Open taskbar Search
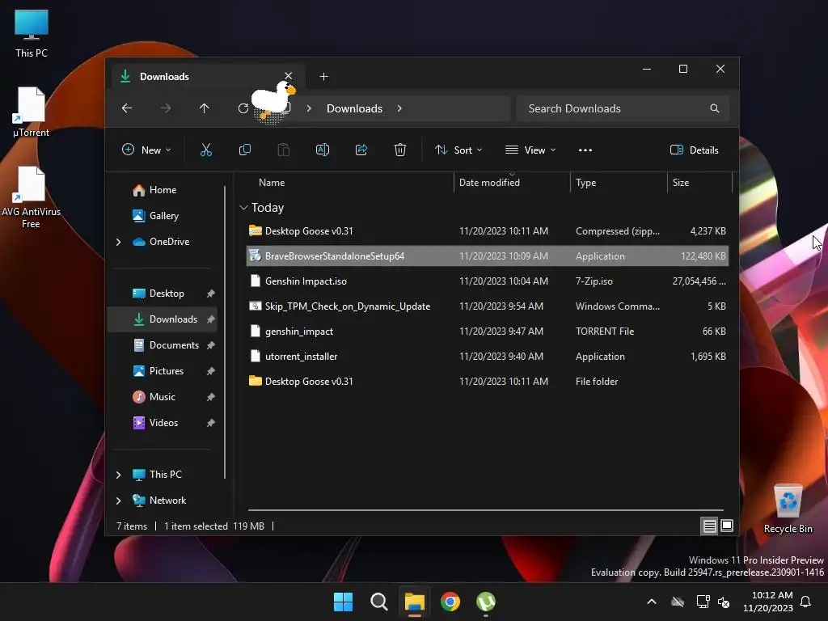This screenshot has width=828, height=621. coord(378,602)
